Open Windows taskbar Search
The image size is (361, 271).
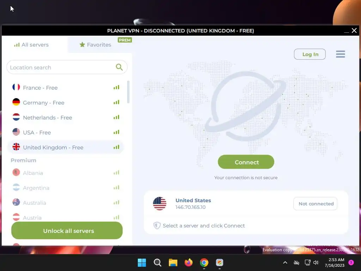[x=158, y=263]
